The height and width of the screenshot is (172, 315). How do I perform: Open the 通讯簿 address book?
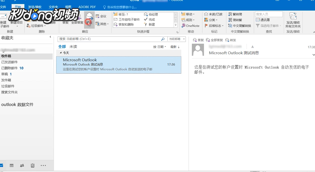pyautogui.click(x=263, y=20)
